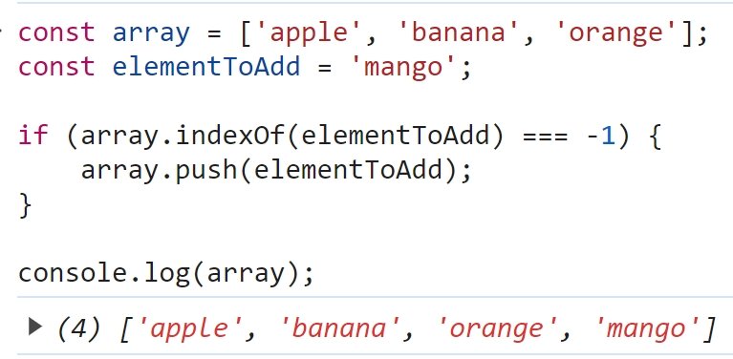
Task: Click the console.log(array) statement
Action: [x=165, y=274]
